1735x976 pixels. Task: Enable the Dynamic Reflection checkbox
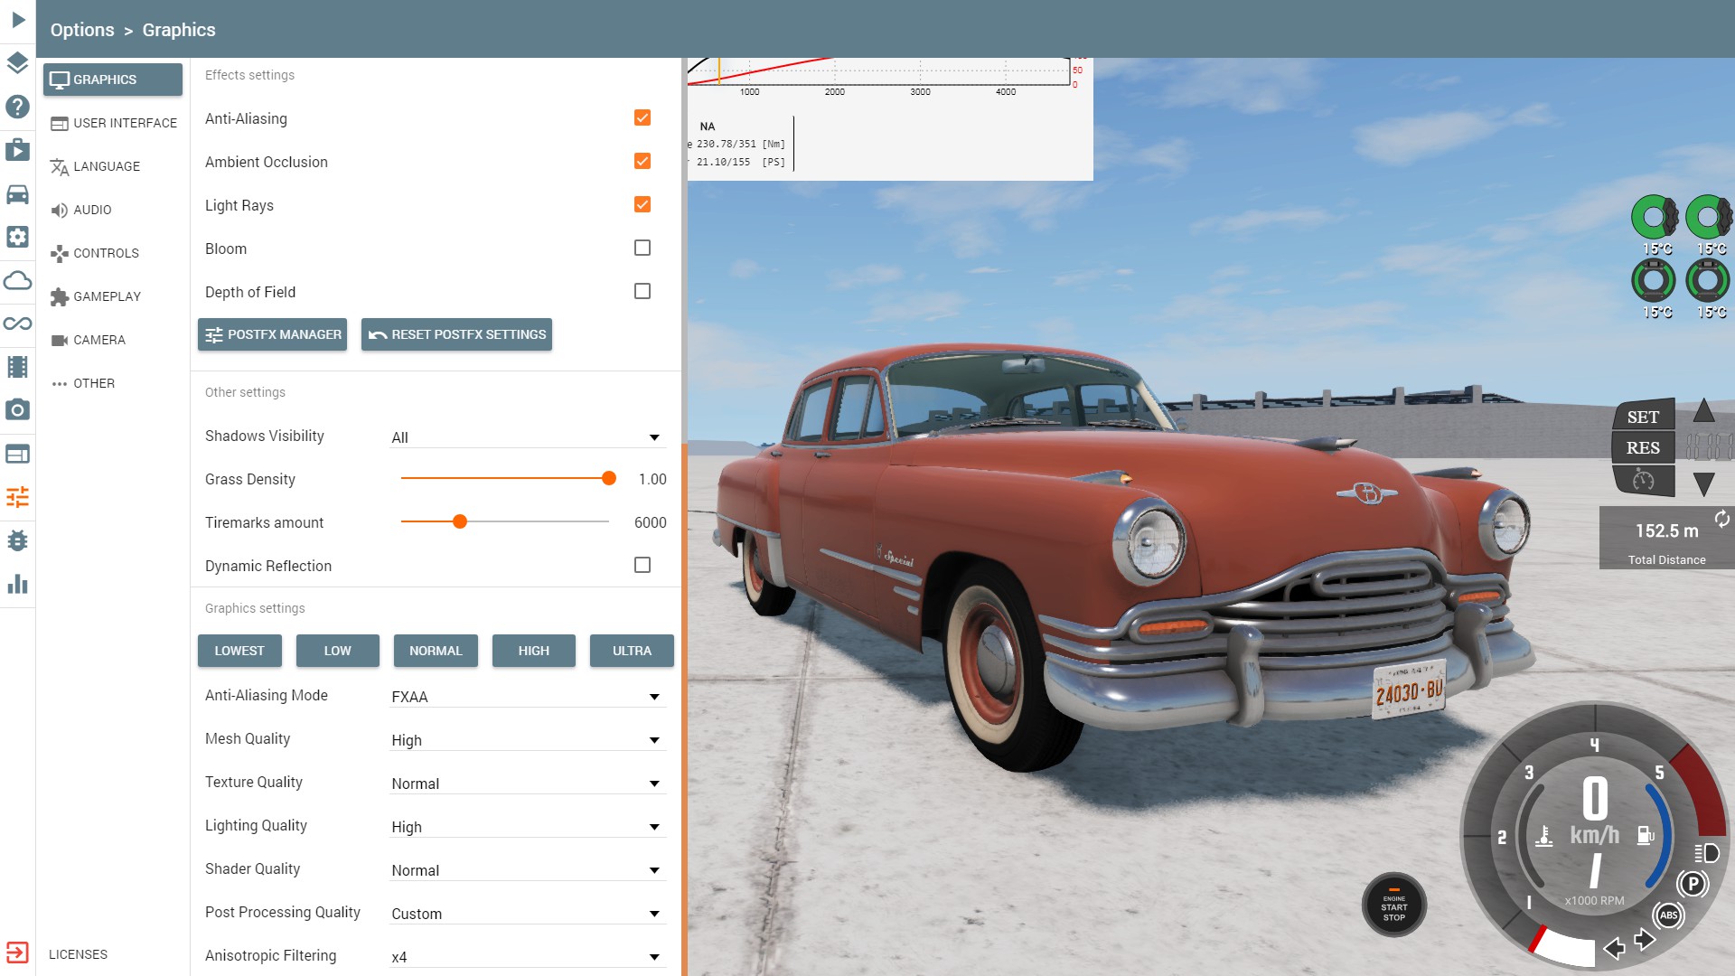[x=642, y=565]
